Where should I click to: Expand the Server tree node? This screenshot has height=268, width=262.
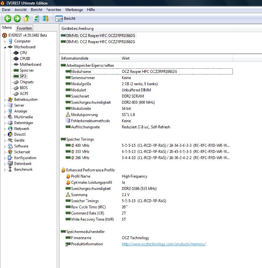(5, 106)
